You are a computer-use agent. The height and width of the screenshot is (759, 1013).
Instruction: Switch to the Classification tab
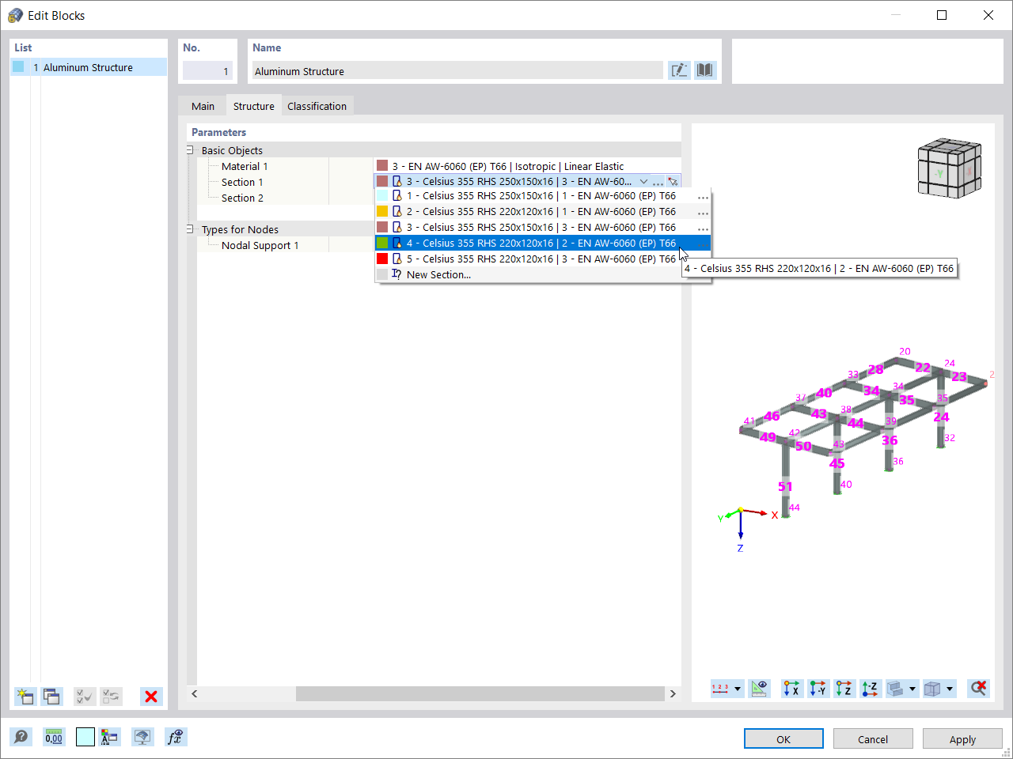click(x=317, y=105)
